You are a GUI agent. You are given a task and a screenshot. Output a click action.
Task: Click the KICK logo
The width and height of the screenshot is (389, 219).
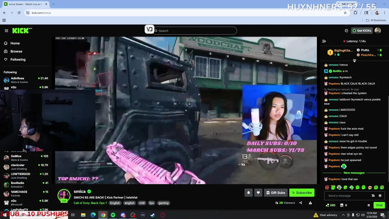click(22, 30)
